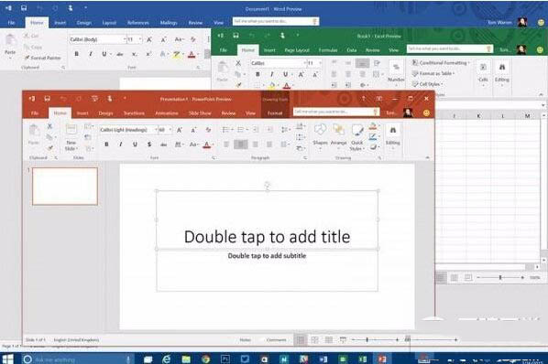Switch to PowerPoint Animations tab
This screenshot has height=364, width=548.
pyautogui.click(x=167, y=113)
